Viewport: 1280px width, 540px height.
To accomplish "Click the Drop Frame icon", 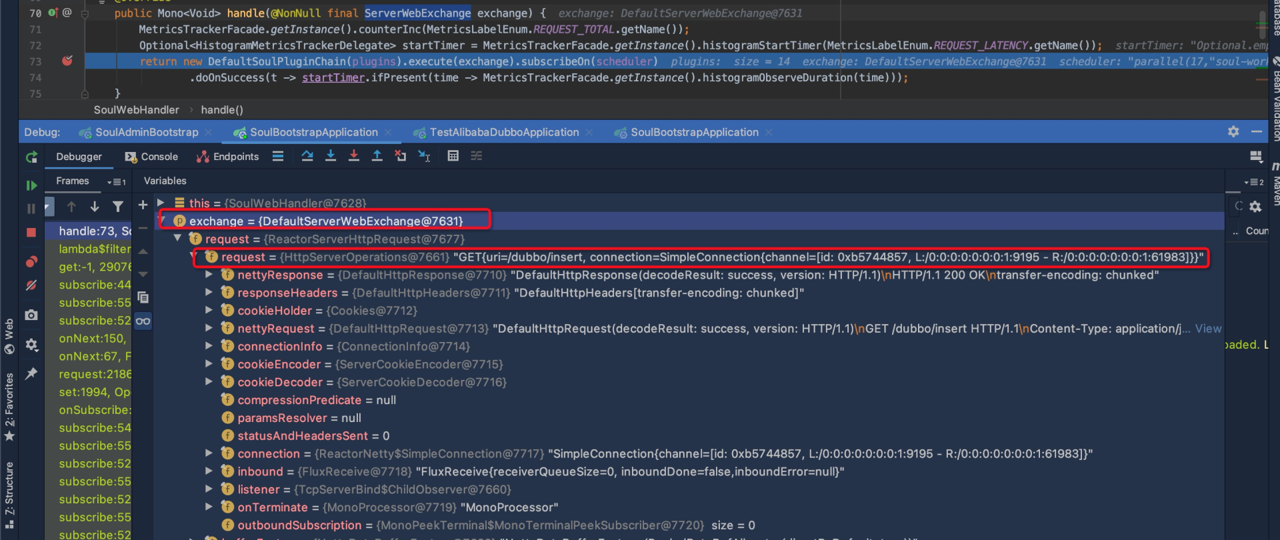I will click(400, 156).
